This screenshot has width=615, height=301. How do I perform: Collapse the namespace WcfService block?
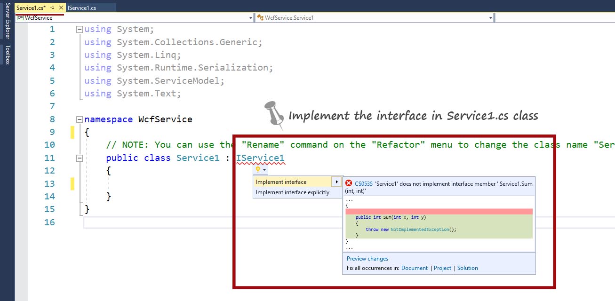point(80,119)
